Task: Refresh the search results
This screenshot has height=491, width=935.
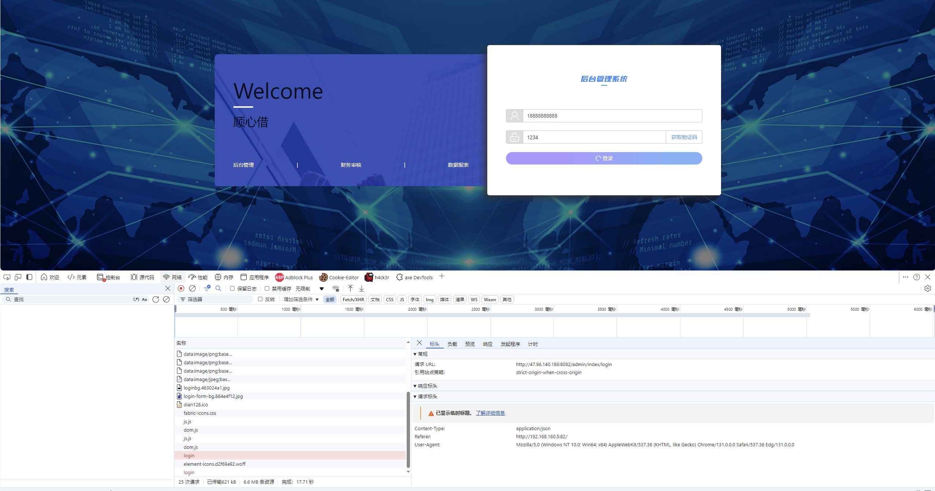Action: point(156,299)
